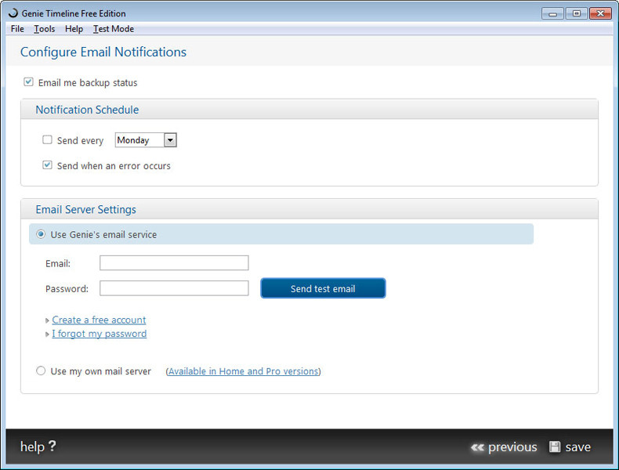Click the save floppy disk icon
The width and height of the screenshot is (619, 470).
(x=555, y=446)
